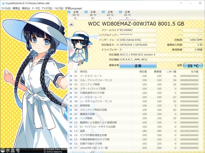
Task: Select the UltraDMA CRC エラー数 attribute text
Action: click(x=94, y=148)
